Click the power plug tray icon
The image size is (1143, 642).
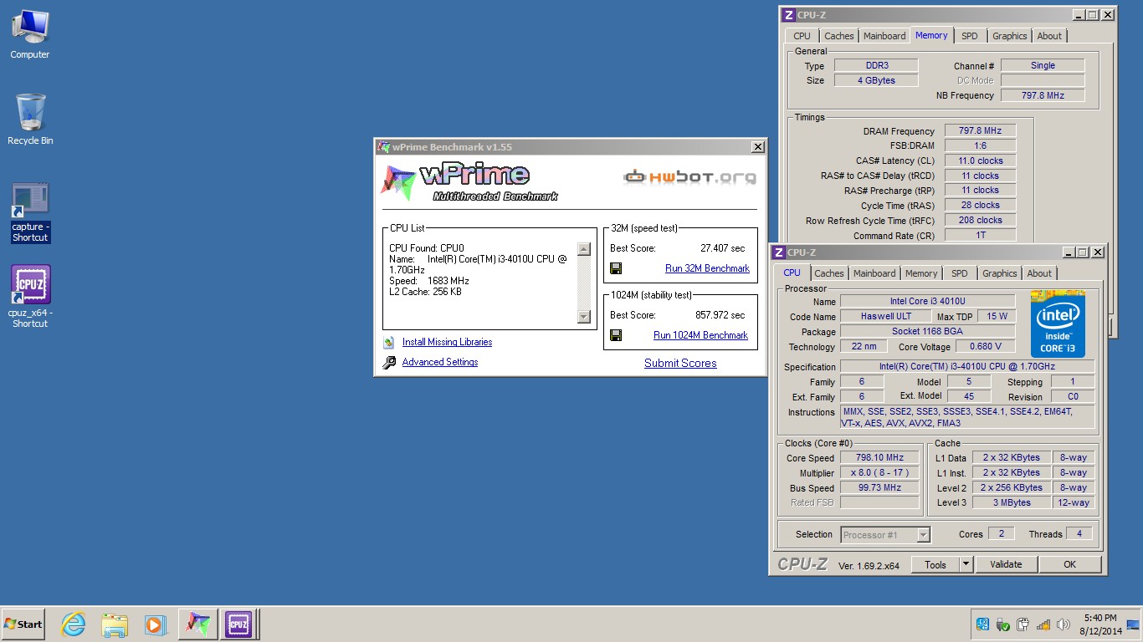1023,624
